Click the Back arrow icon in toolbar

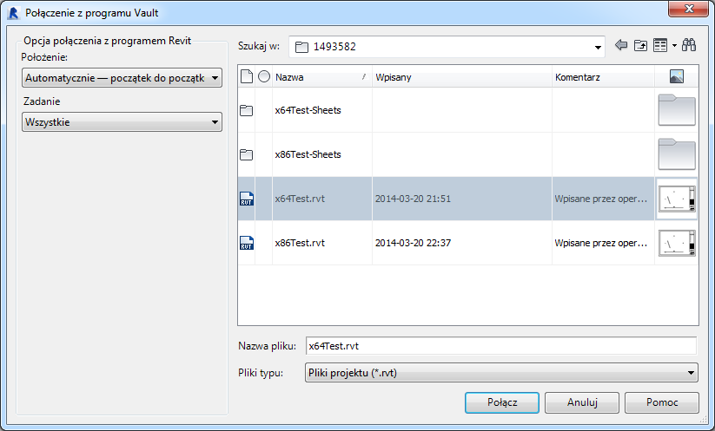[x=620, y=45]
